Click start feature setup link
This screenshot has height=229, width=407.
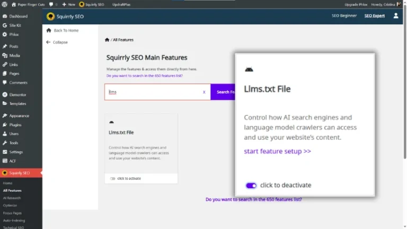point(277,151)
